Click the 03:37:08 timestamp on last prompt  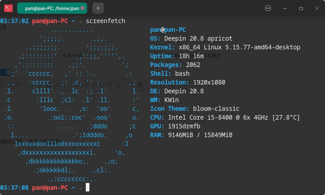point(15,188)
